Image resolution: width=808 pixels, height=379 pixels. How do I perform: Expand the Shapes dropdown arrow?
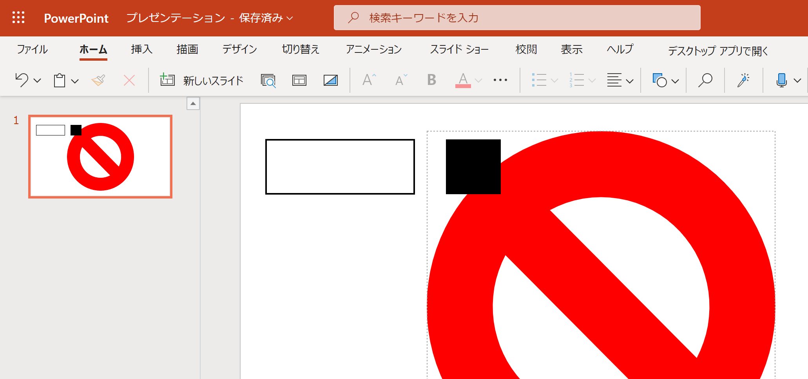tap(675, 81)
